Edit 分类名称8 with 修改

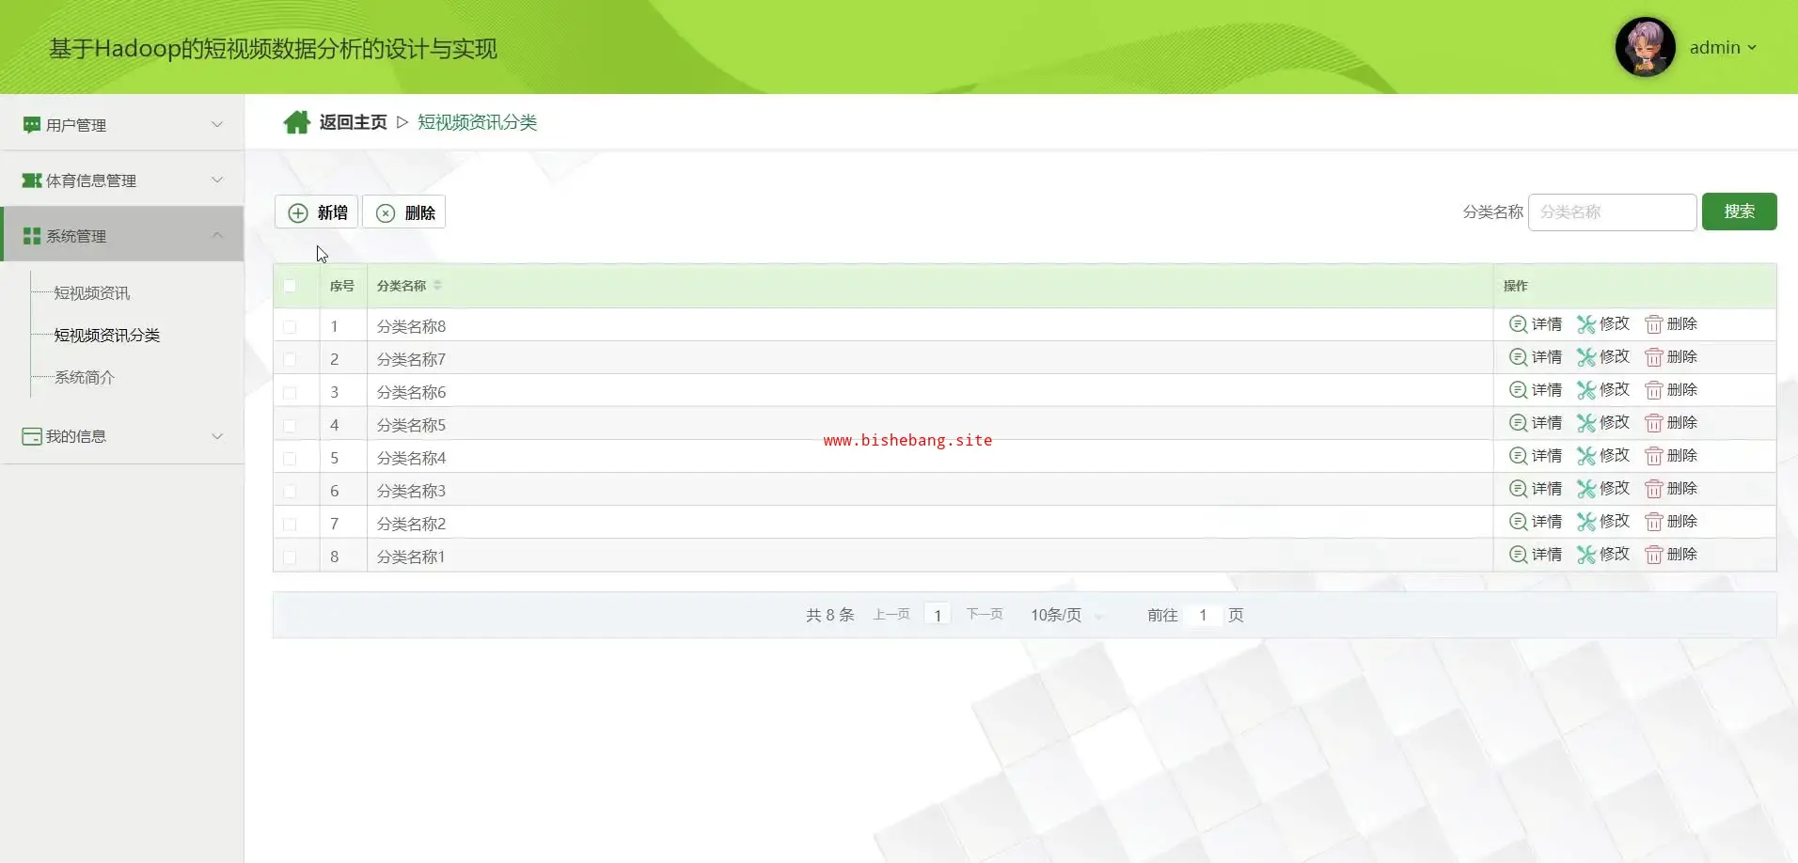[1603, 324]
